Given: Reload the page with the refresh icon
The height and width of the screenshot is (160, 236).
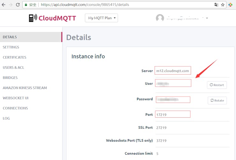Looking at the screenshot, I should [18, 5].
